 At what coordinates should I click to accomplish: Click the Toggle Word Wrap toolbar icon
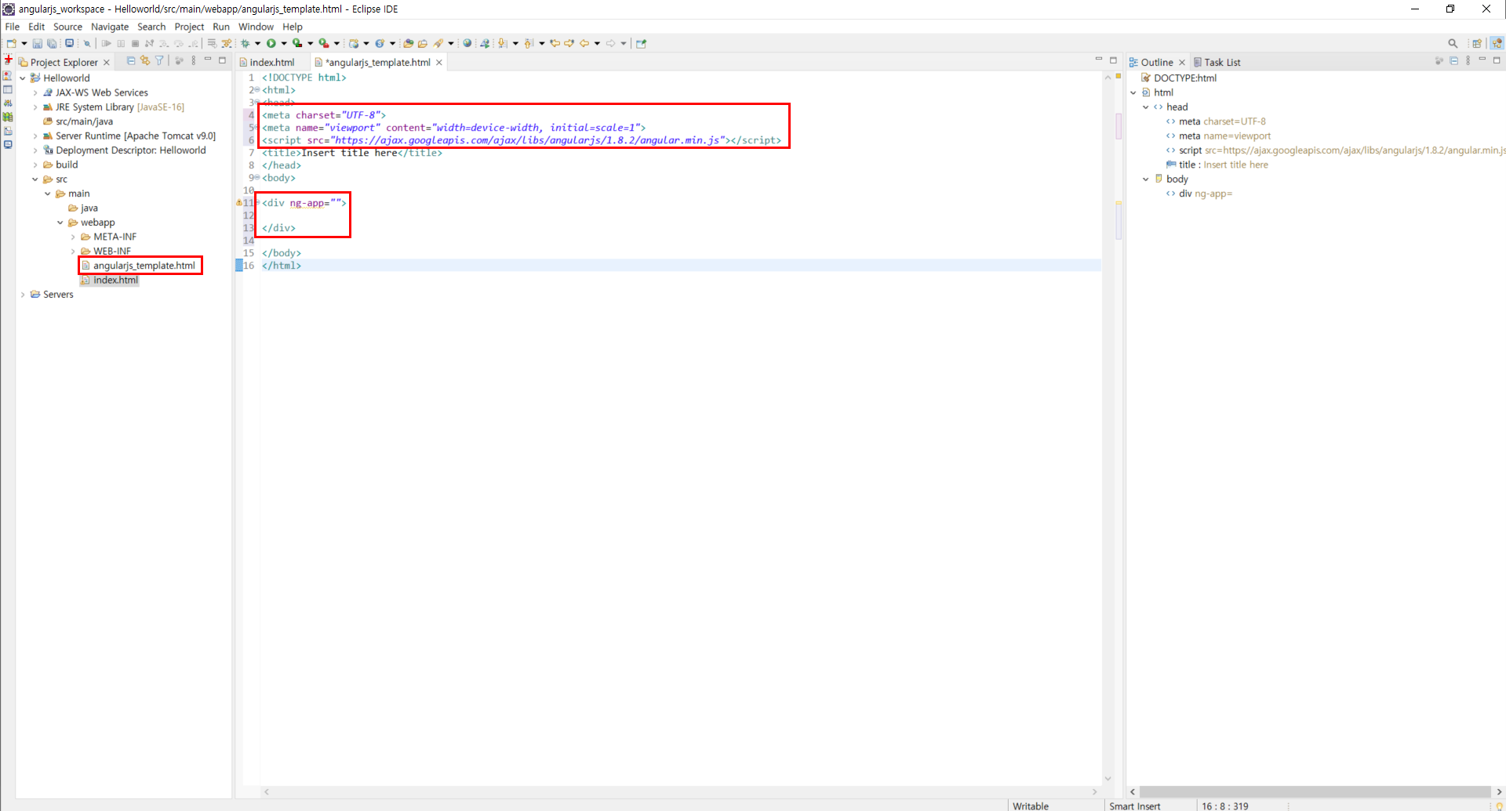(212, 44)
